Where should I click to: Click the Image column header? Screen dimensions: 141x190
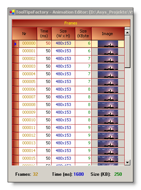(108, 34)
